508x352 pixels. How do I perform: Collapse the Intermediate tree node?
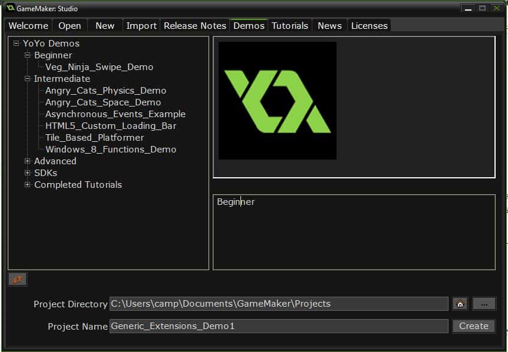(28, 79)
